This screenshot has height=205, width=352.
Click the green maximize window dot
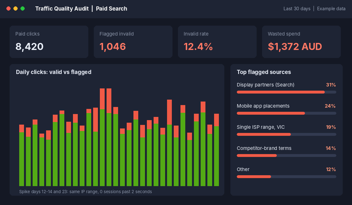pyautogui.click(x=22, y=9)
